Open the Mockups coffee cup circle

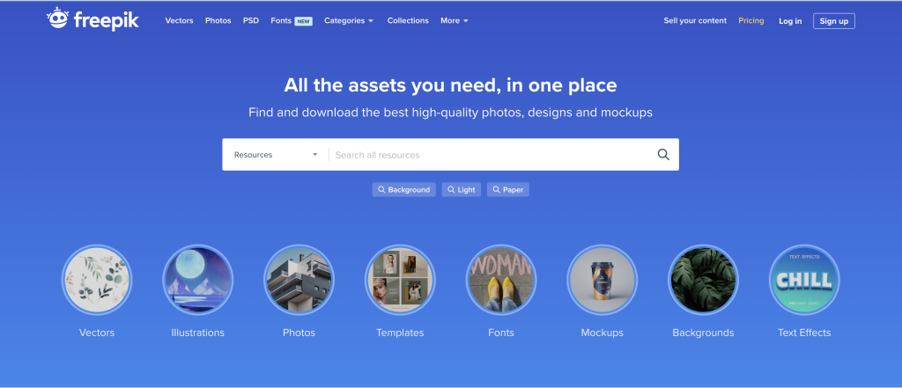point(603,280)
